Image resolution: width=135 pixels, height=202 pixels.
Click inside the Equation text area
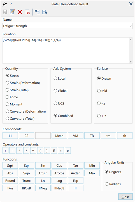(x=66, y=50)
